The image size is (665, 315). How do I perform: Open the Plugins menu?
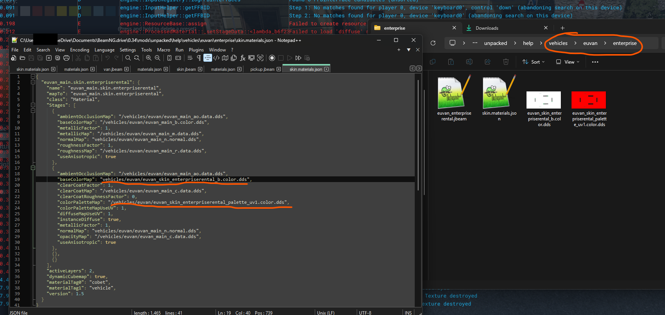[196, 50]
